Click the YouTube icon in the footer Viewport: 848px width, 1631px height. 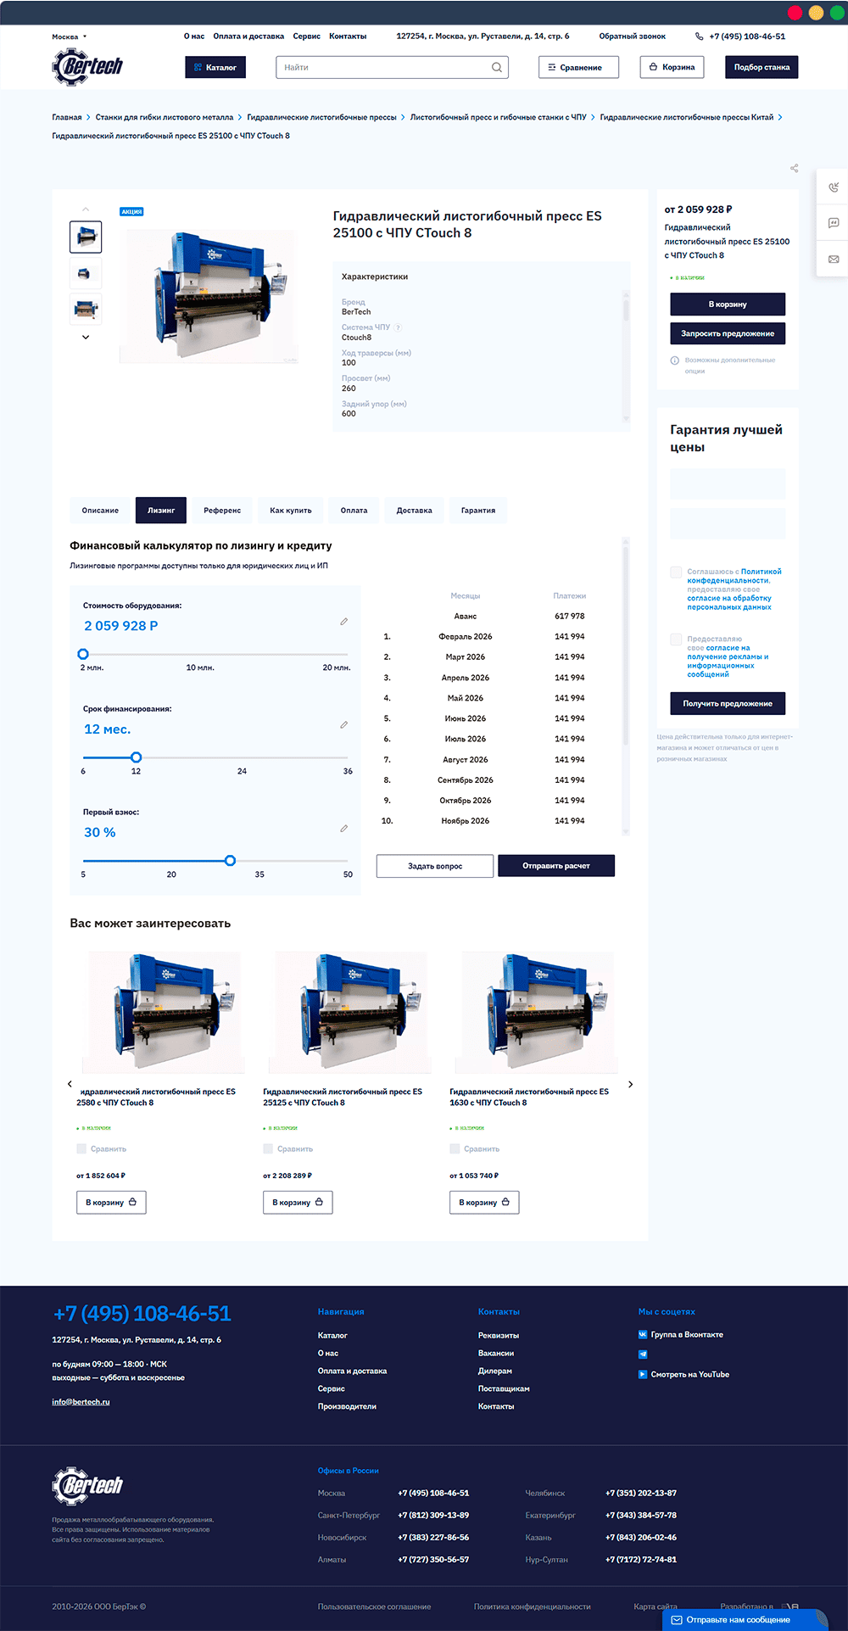(643, 1374)
